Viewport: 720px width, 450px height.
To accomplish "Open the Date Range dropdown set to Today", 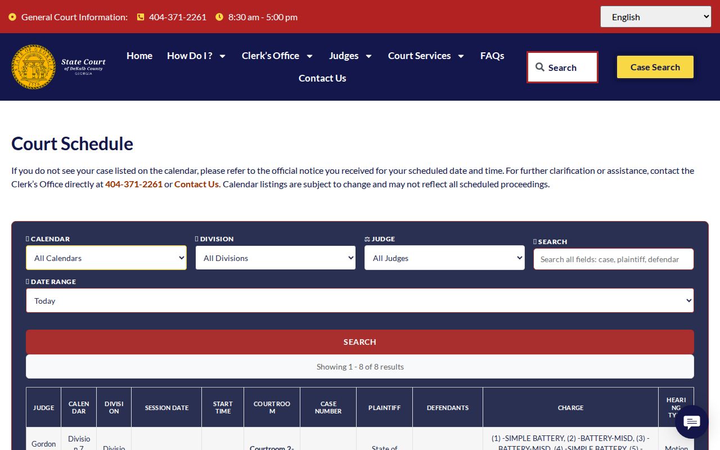I will 360,300.
